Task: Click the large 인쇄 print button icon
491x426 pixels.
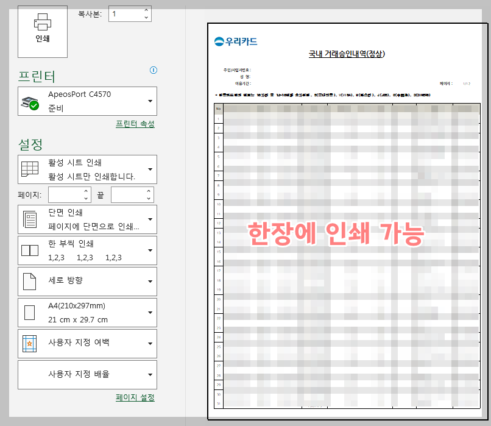Action: [42, 23]
